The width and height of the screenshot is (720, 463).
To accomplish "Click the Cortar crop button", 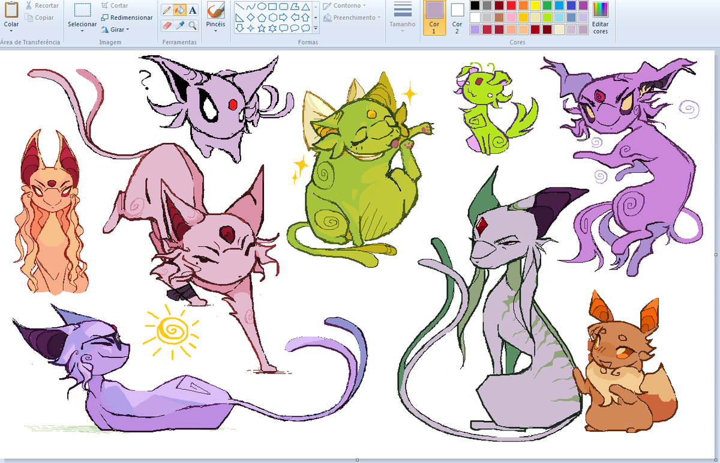I will 115,5.
